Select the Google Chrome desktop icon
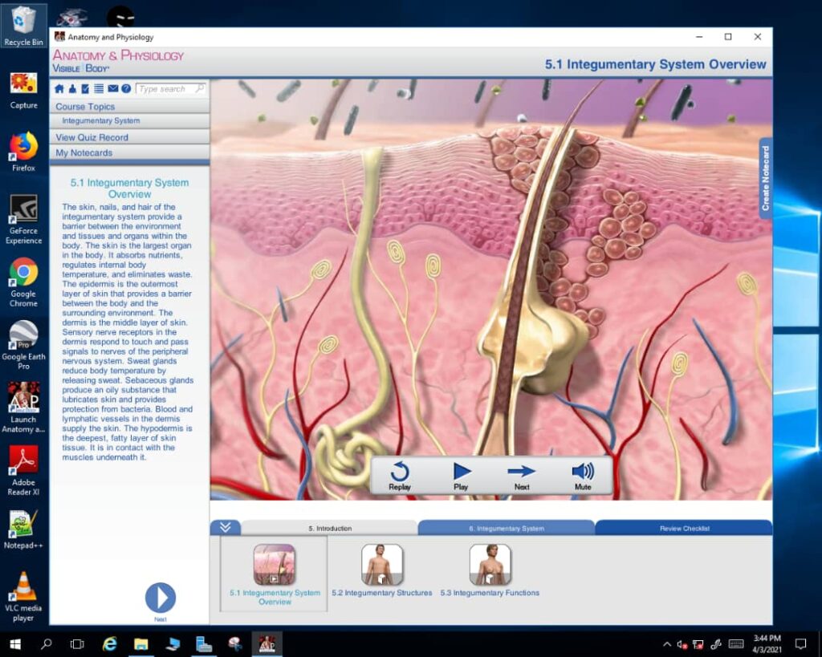 [x=23, y=282]
